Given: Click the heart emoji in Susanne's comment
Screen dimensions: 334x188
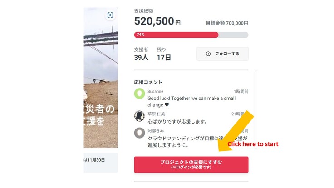Looking at the screenshot, I should click(166, 105).
